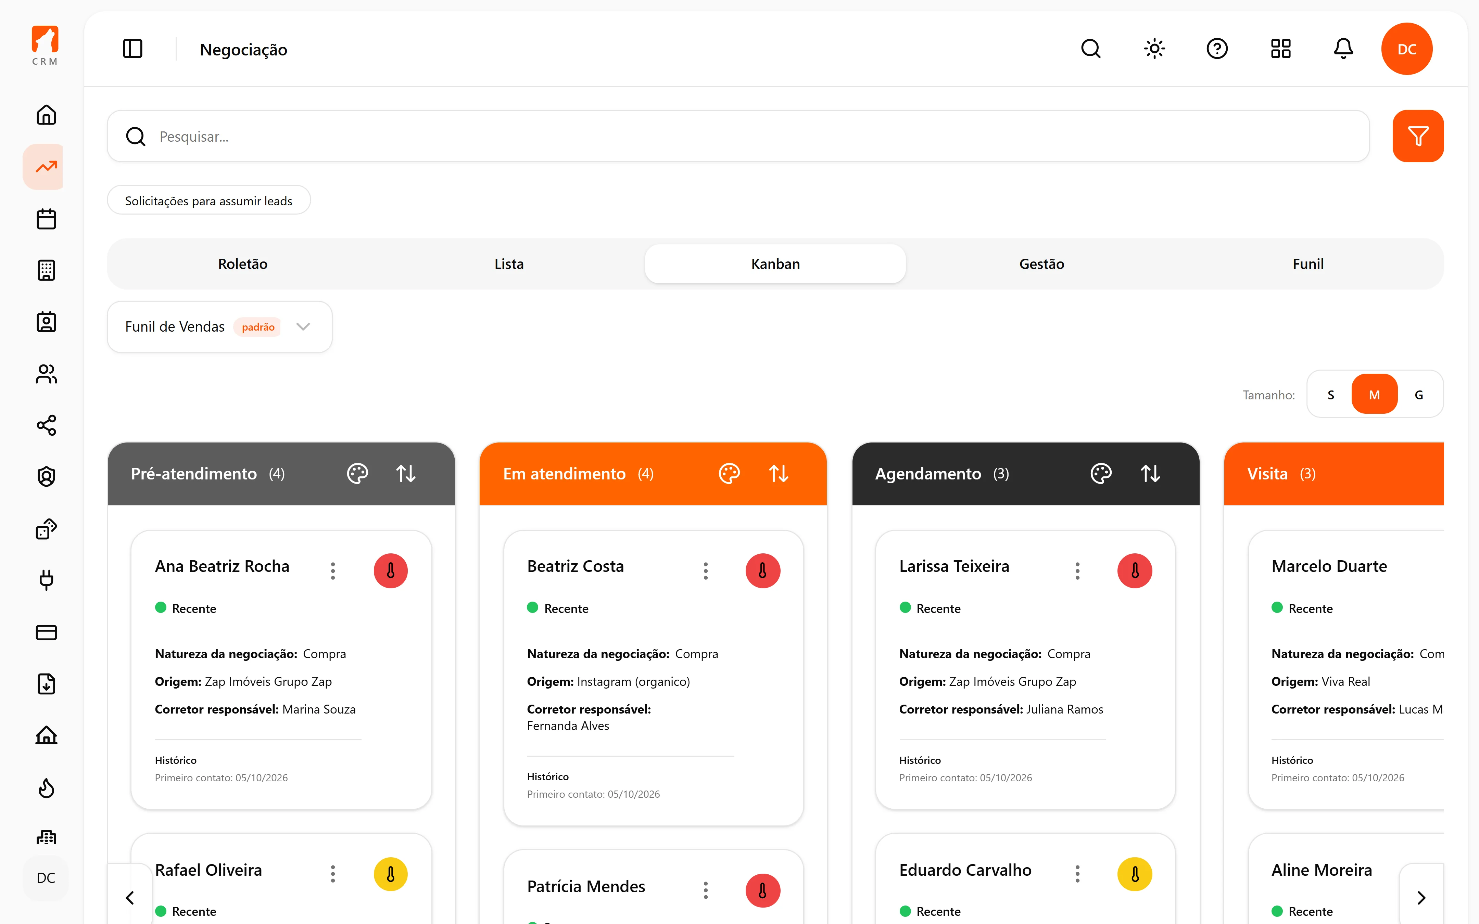Select the Kanban tab
The width and height of the screenshot is (1479, 924).
[775, 264]
